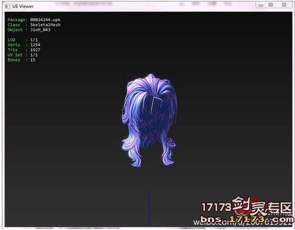Viewport: 295px width, 230px height.
Task: Maximize the UE Viewer window
Action: [x=271, y=5]
